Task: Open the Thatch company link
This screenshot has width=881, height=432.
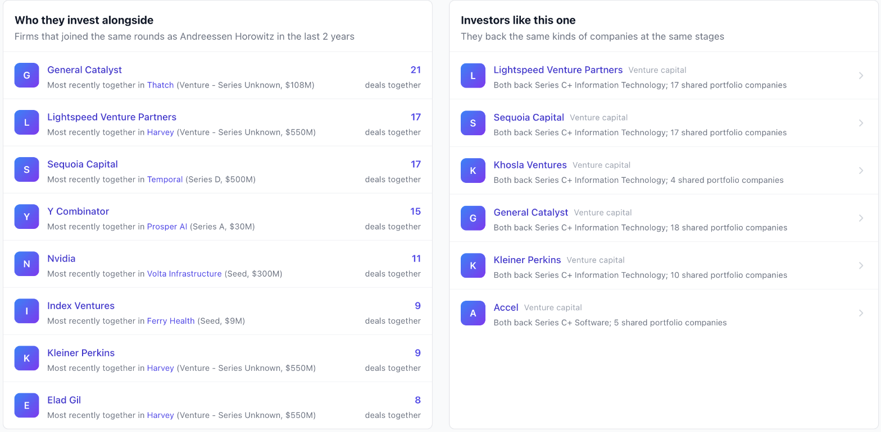Action: click(161, 85)
